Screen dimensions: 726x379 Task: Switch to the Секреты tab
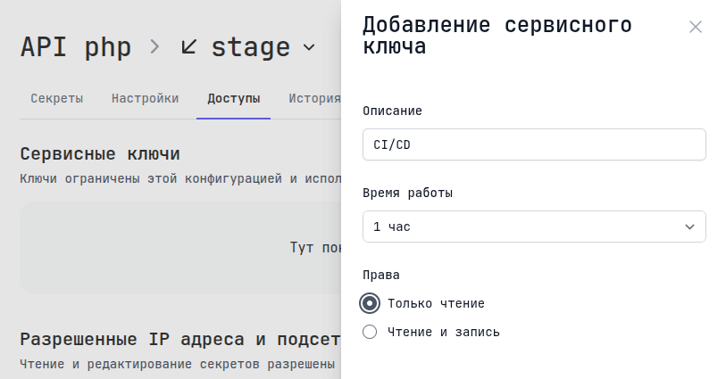point(57,98)
